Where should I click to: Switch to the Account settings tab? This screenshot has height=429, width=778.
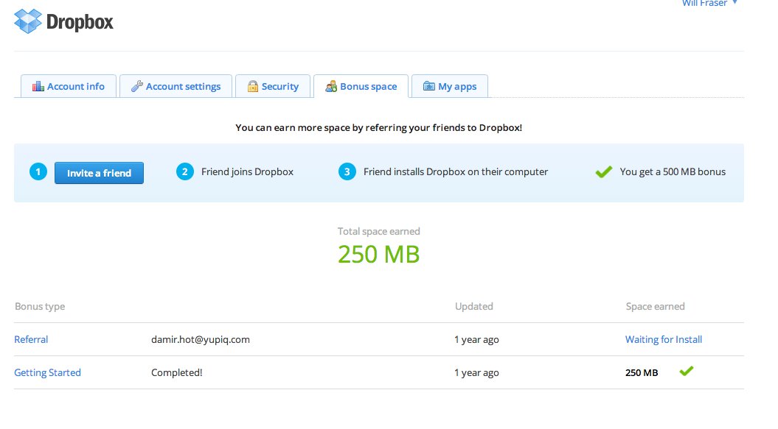tap(176, 86)
